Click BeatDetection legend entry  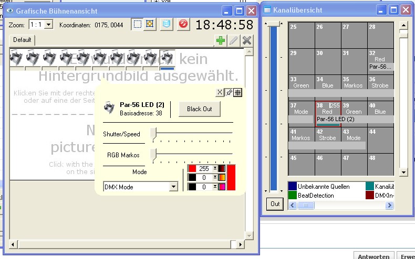(x=311, y=196)
